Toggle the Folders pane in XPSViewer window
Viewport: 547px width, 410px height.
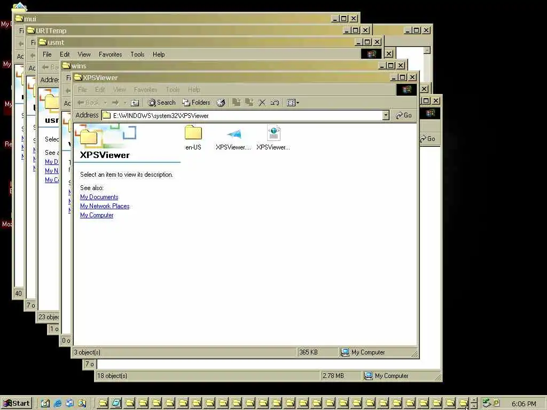[197, 102]
